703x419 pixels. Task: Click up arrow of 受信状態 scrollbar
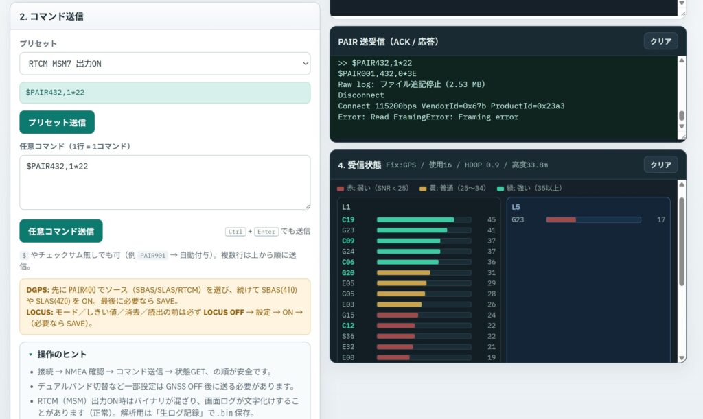[682, 184]
